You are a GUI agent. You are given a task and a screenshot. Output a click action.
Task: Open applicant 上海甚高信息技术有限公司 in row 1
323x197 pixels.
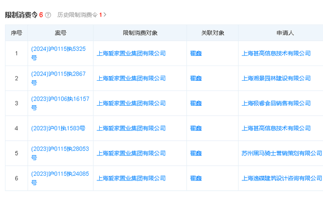[x=276, y=54]
